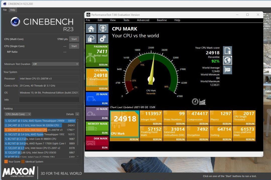Image resolution: width=271 pixels, height=180 pixels.
Task: Rerun the large CPU Mark 24918 tile
Action: click(x=134, y=139)
